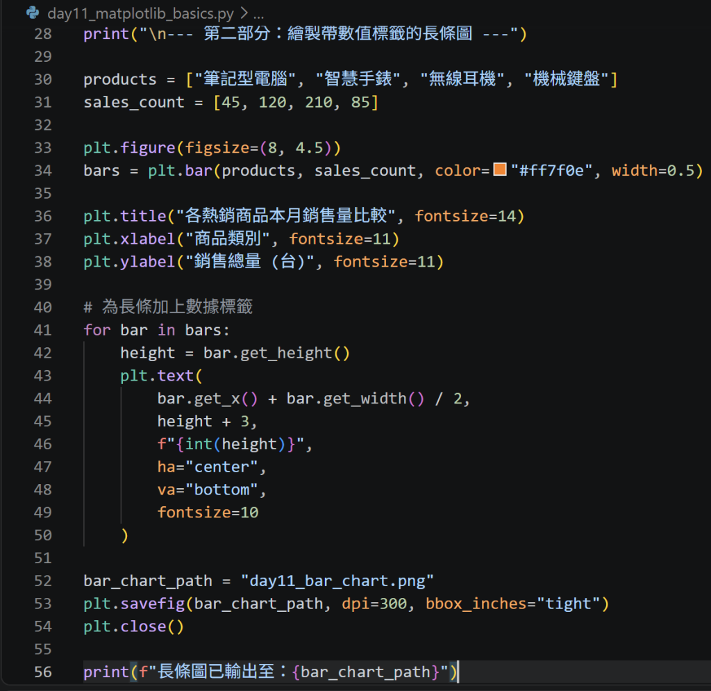Click the "xlabel" method on line 37

(148, 239)
